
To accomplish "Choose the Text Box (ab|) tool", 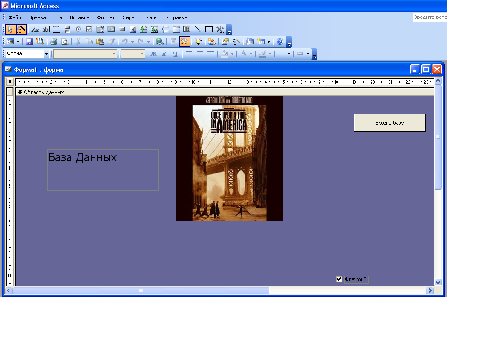I will (46, 29).
